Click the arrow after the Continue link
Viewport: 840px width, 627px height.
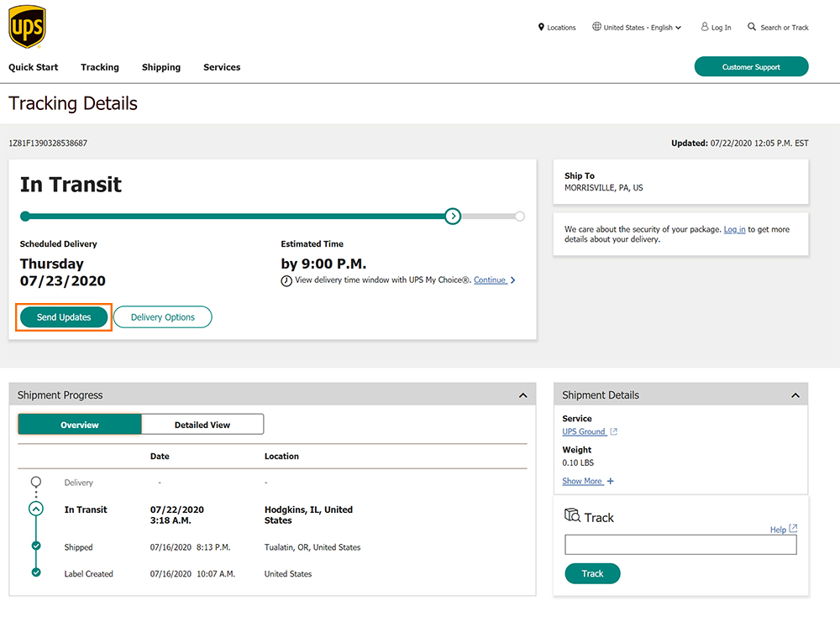coord(512,280)
